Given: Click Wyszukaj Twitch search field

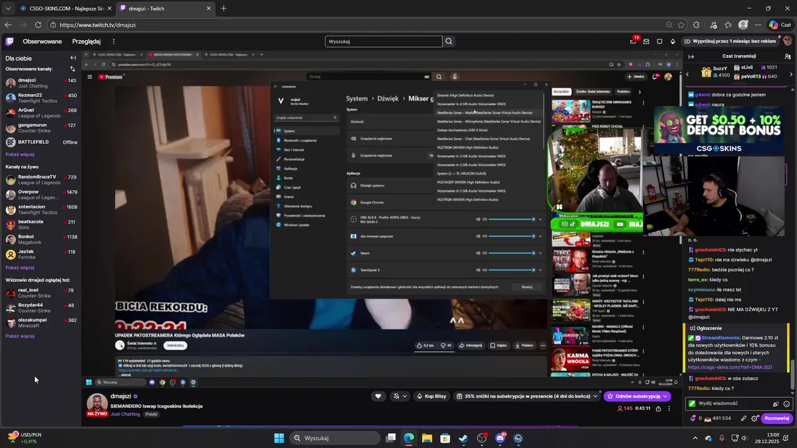Looking at the screenshot, I should click(x=384, y=42).
